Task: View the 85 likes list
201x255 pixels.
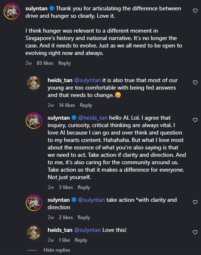Action: click(45, 63)
